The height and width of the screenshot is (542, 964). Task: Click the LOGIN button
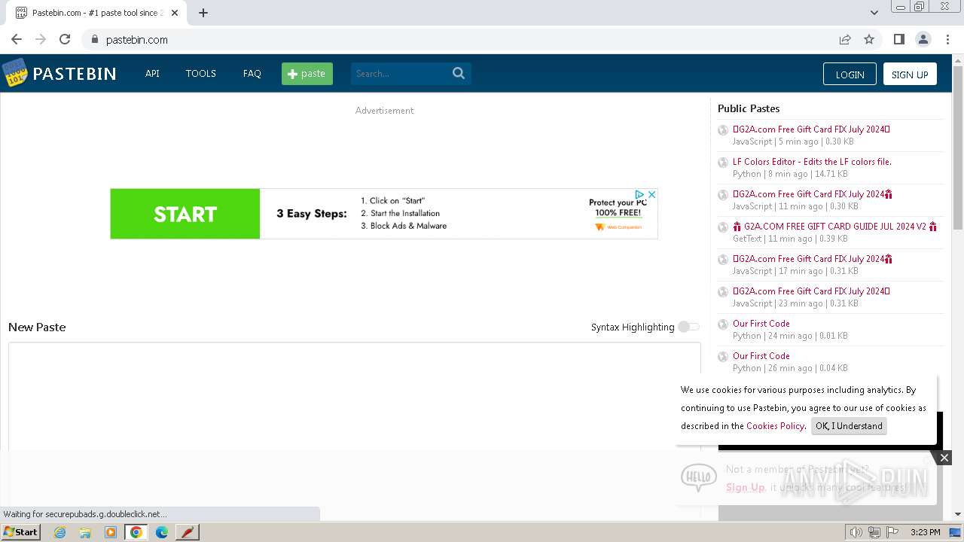(x=850, y=74)
